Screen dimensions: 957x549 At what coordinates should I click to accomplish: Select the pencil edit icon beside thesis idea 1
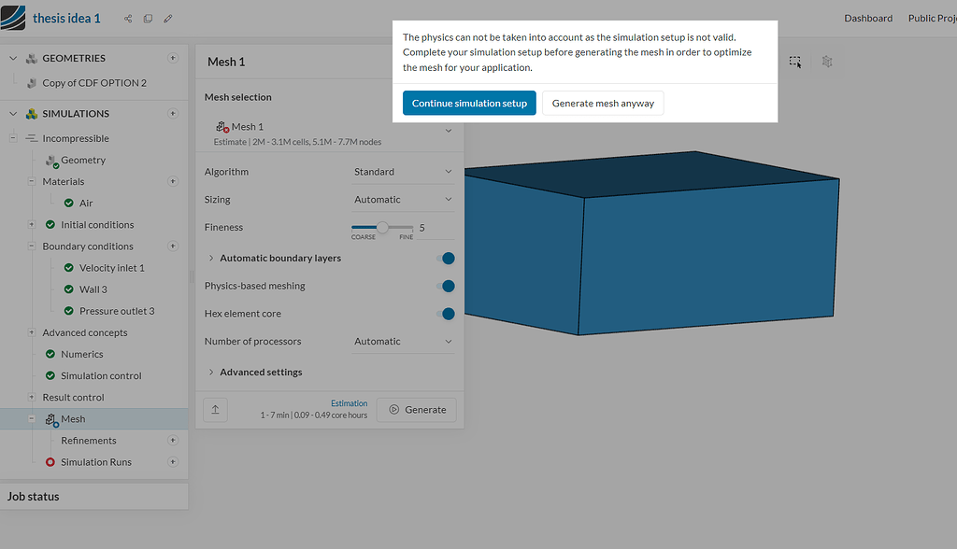[167, 18]
